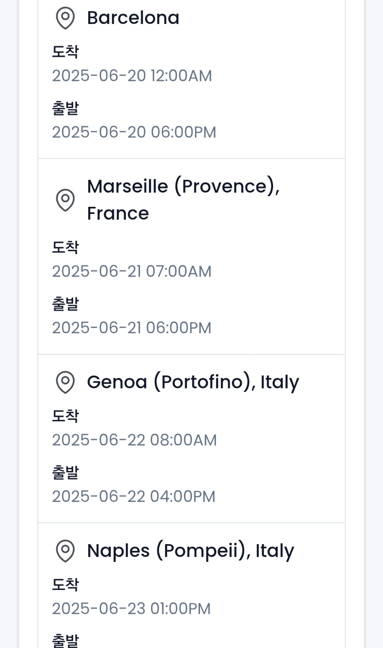Select the Naples (Pompeii), Italy heading
The height and width of the screenshot is (648, 383).
[191, 551]
